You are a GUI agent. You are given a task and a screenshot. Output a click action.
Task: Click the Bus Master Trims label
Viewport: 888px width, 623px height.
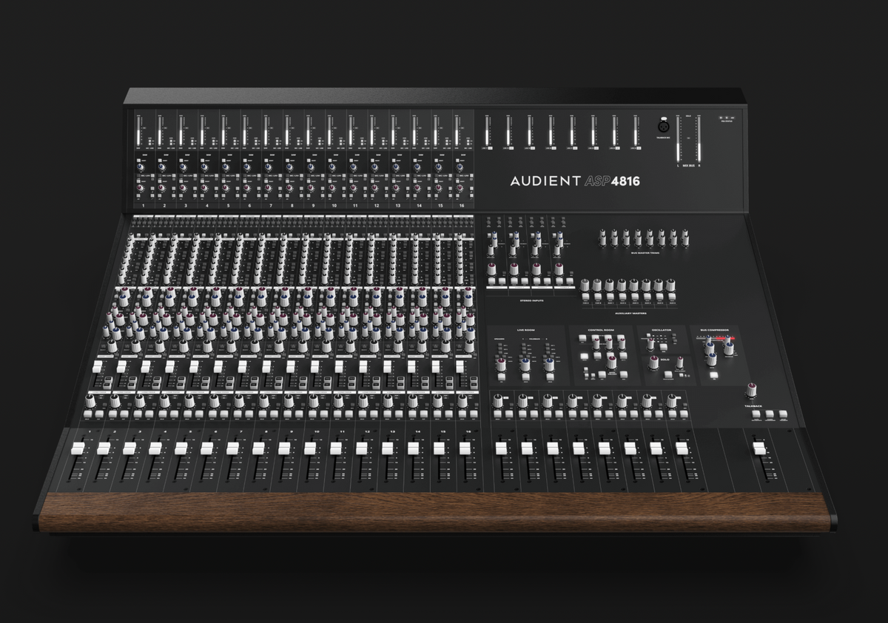tap(645, 253)
